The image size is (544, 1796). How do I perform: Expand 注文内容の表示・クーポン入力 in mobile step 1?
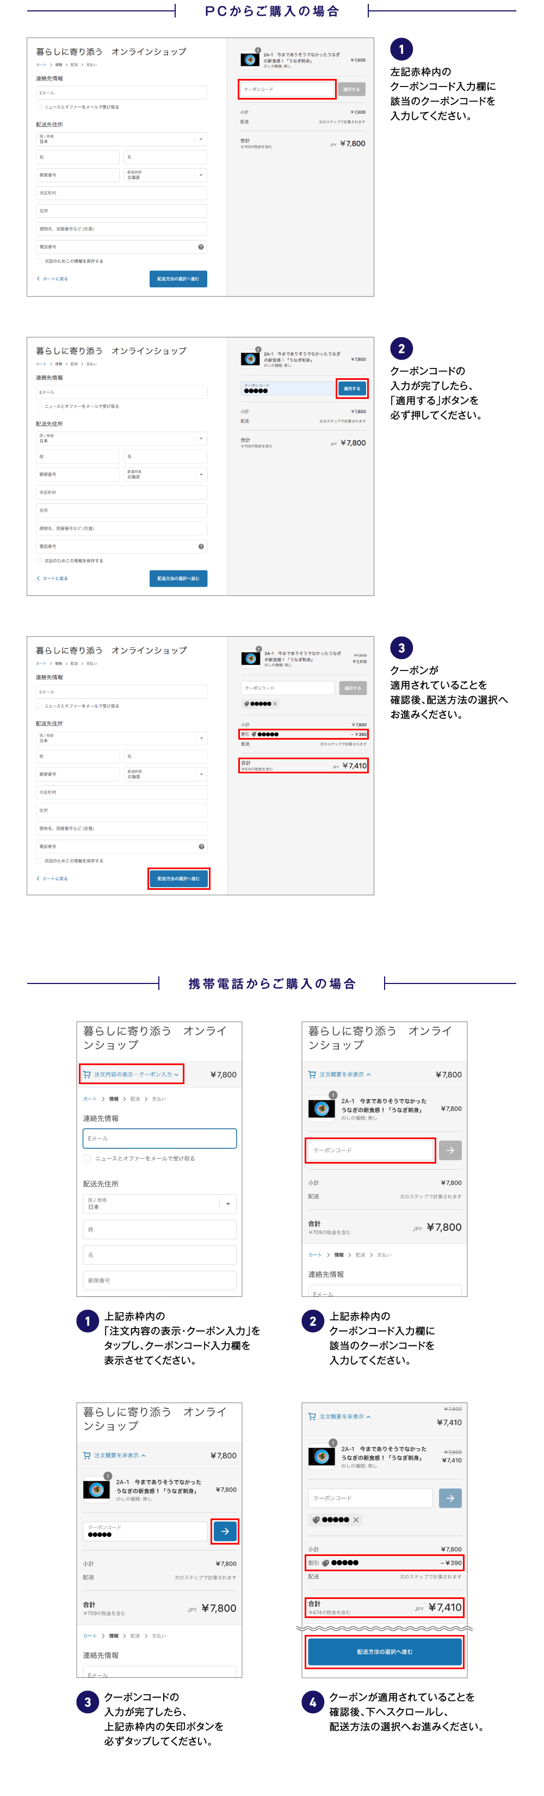(132, 1074)
